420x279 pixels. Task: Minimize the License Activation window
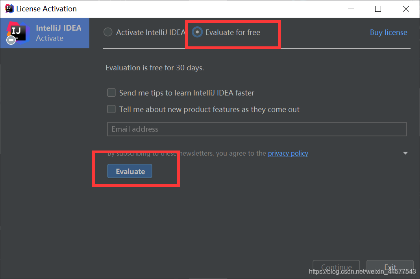coord(350,9)
